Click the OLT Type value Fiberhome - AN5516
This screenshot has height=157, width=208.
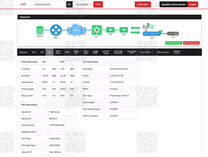119,96
